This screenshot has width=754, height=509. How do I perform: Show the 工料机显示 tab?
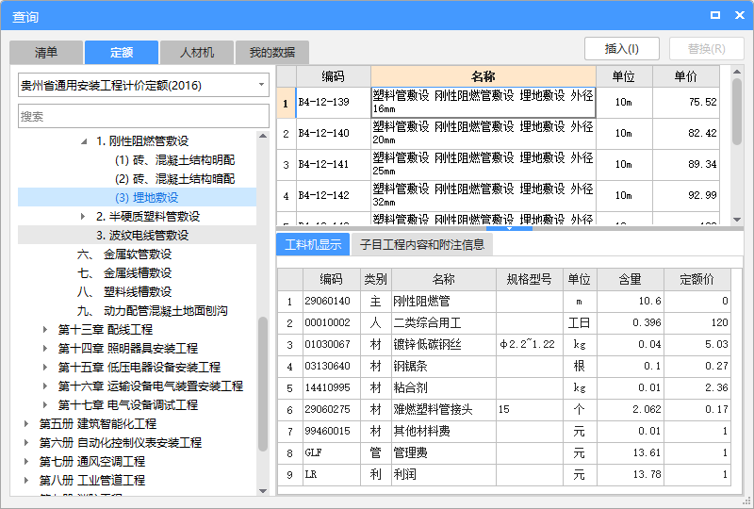tap(313, 245)
